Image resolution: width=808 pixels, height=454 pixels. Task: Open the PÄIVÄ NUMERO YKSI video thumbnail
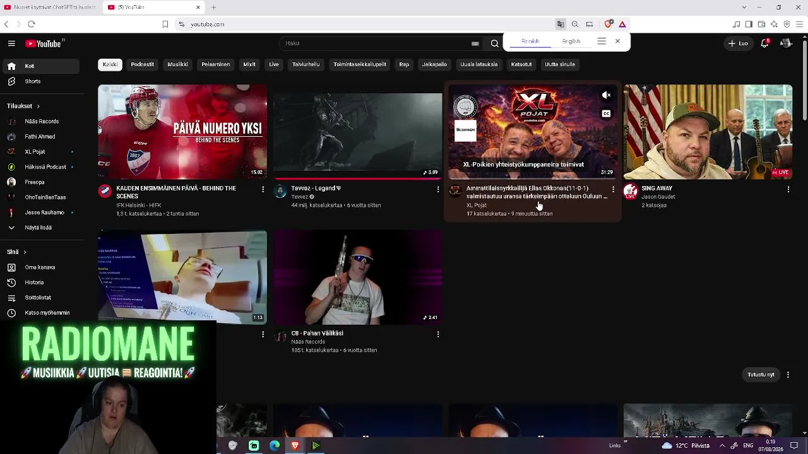coord(182,132)
